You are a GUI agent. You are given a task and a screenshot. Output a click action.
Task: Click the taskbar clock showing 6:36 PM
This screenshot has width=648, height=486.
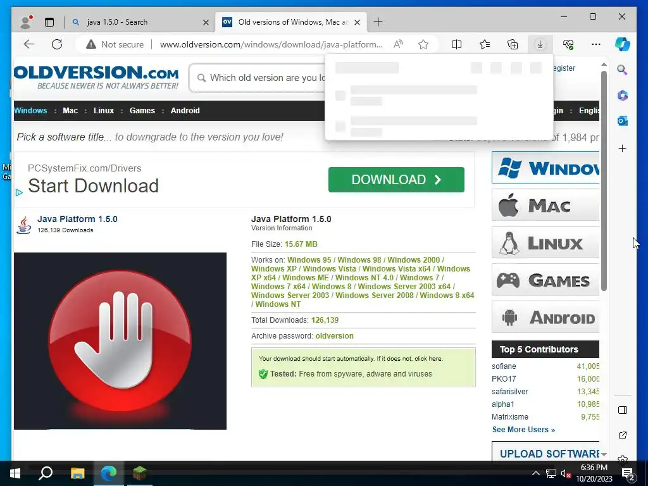[594, 473]
